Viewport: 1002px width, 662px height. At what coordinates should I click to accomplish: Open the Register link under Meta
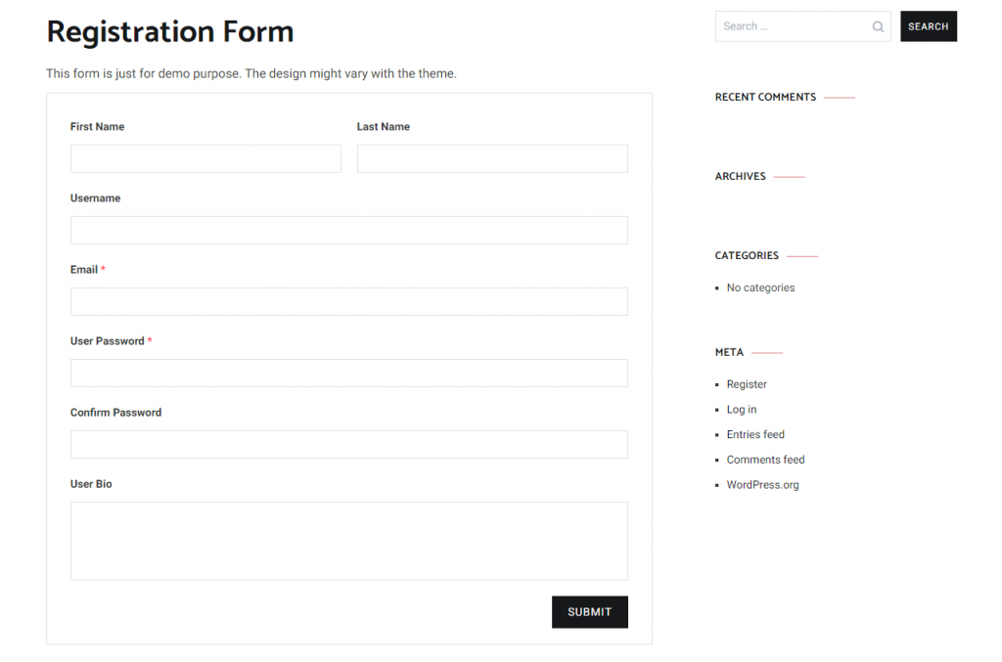click(x=747, y=384)
